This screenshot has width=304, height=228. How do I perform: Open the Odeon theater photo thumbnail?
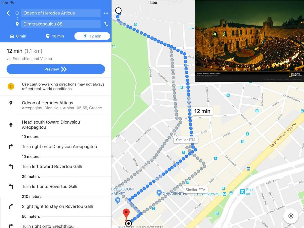(x=249, y=41)
